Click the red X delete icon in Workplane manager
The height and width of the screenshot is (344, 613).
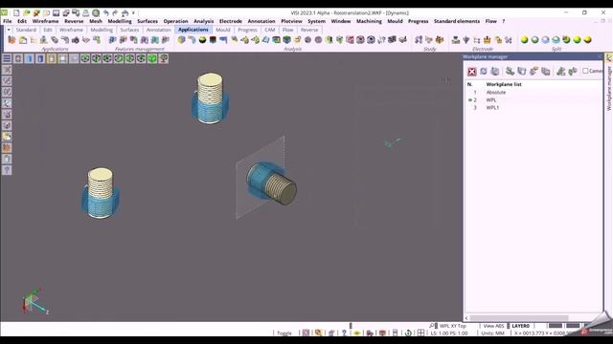(472, 72)
